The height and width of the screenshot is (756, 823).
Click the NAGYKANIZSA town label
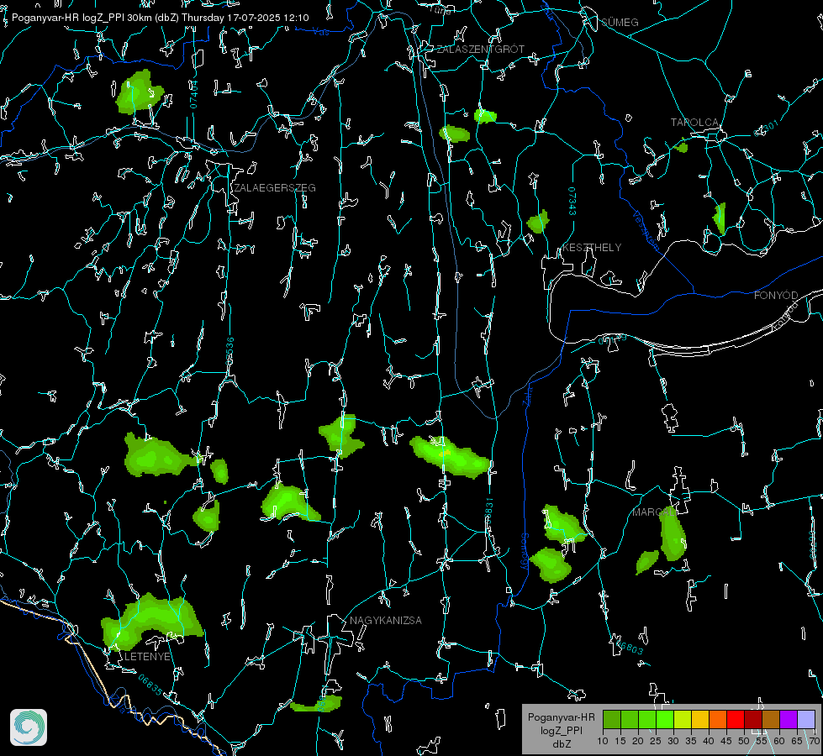click(386, 621)
